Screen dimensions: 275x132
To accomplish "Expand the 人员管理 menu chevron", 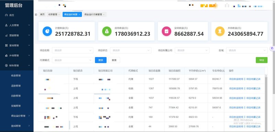I will 29,25.
